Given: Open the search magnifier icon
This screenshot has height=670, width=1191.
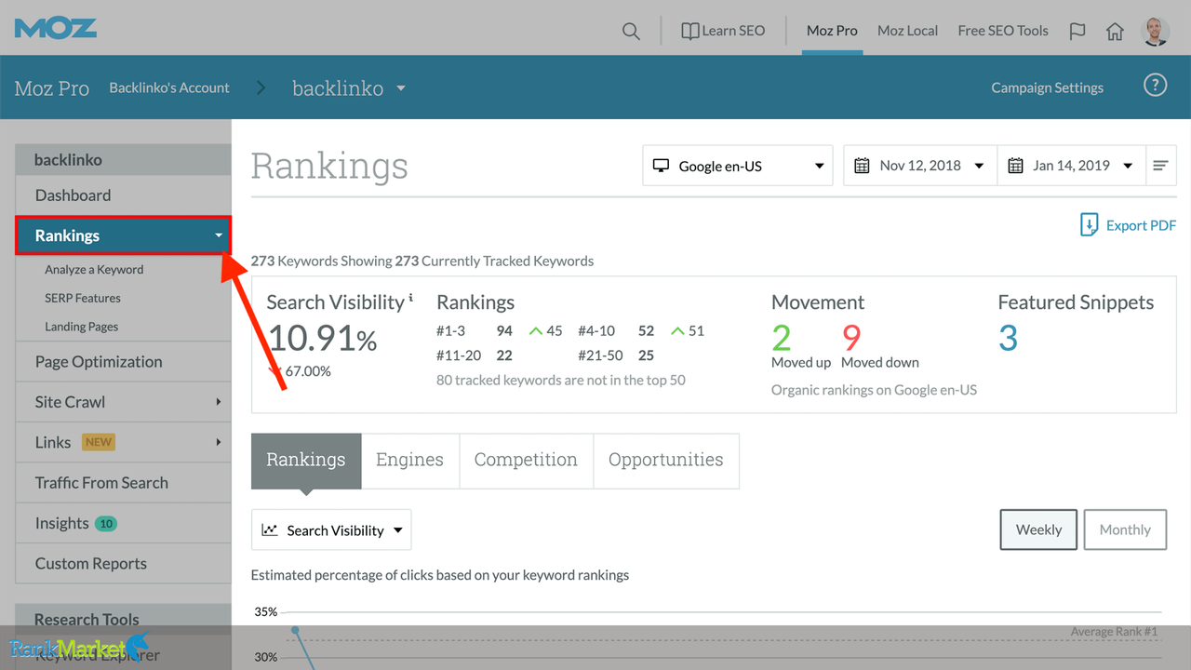Looking at the screenshot, I should [x=631, y=31].
